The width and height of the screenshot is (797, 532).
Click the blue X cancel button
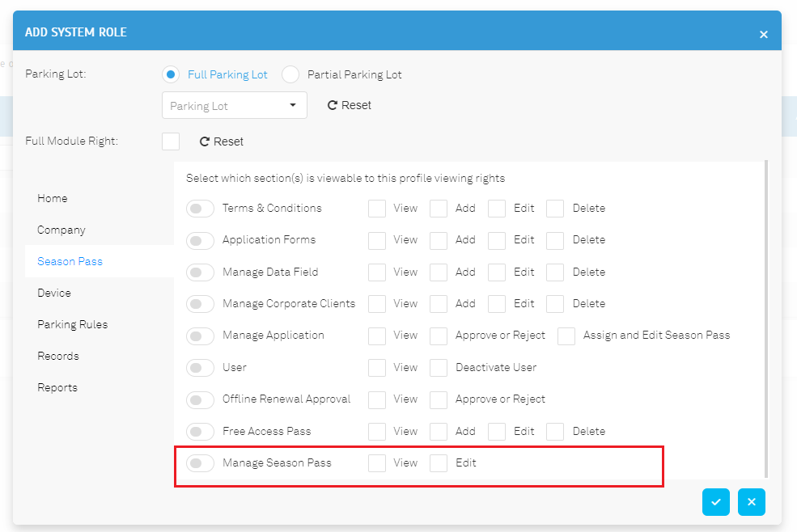(x=751, y=502)
